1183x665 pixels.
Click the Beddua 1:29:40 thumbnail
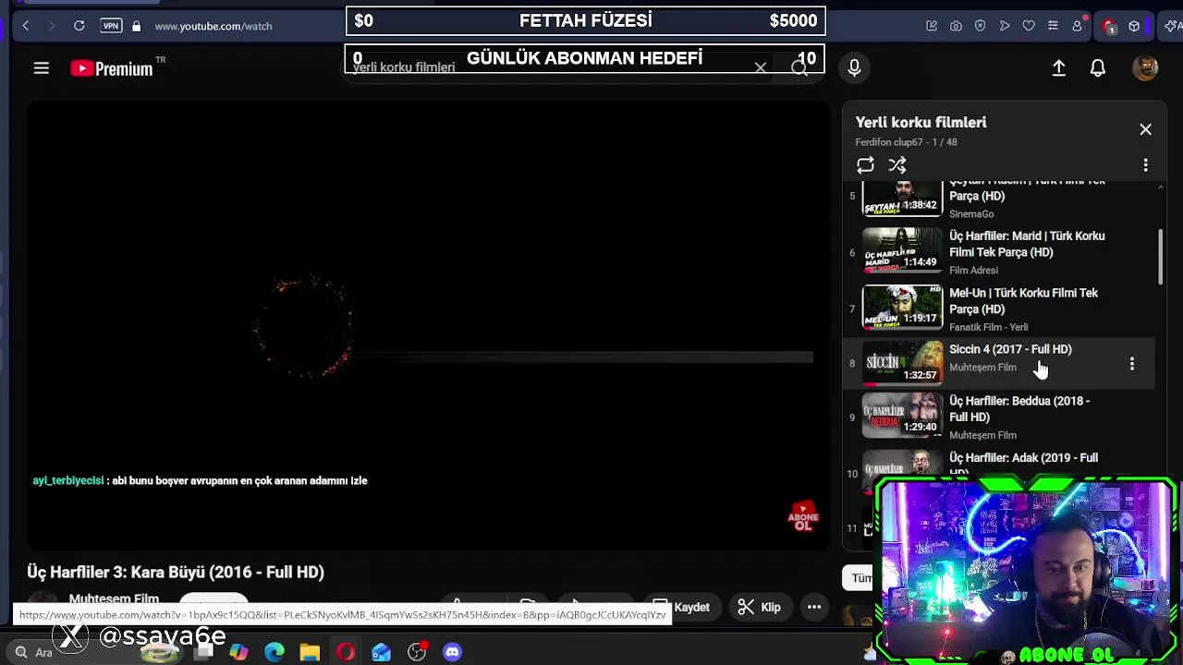(x=902, y=415)
